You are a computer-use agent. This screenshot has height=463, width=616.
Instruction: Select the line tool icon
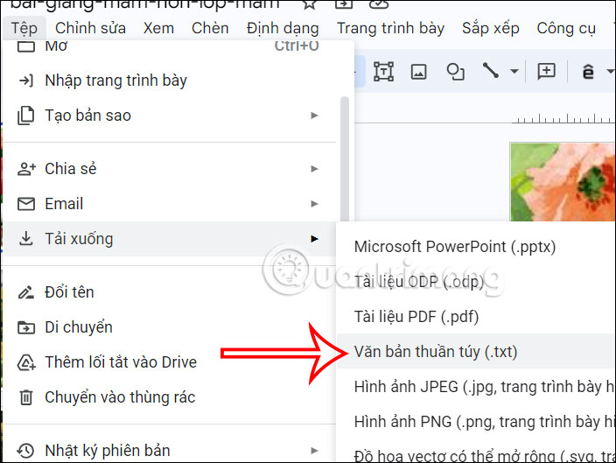coord(491,71)
